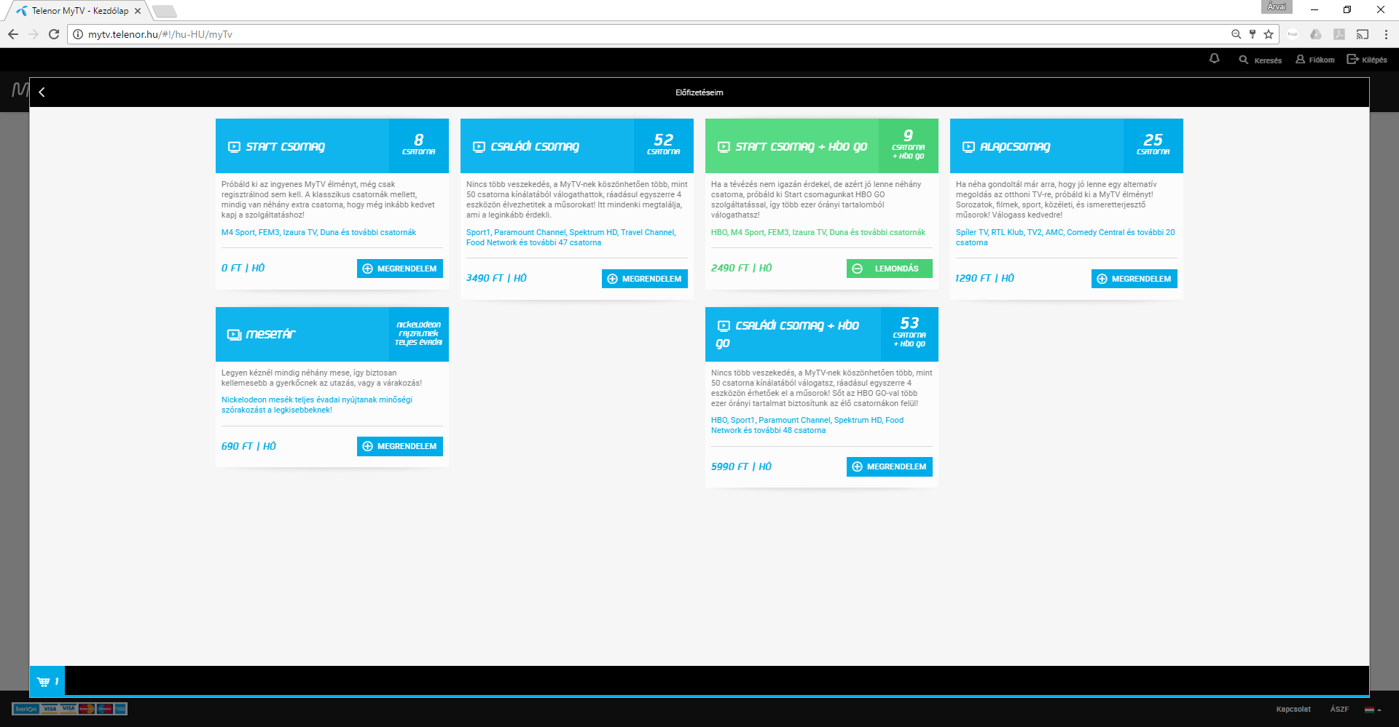Open Családi csomag + HBO GO channel list link
The height and width of the screenshot is (727, 1399).
(807, 426)
